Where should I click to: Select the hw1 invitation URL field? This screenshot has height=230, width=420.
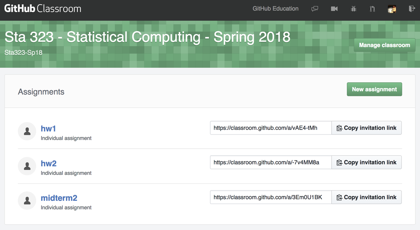click(271, 128)
